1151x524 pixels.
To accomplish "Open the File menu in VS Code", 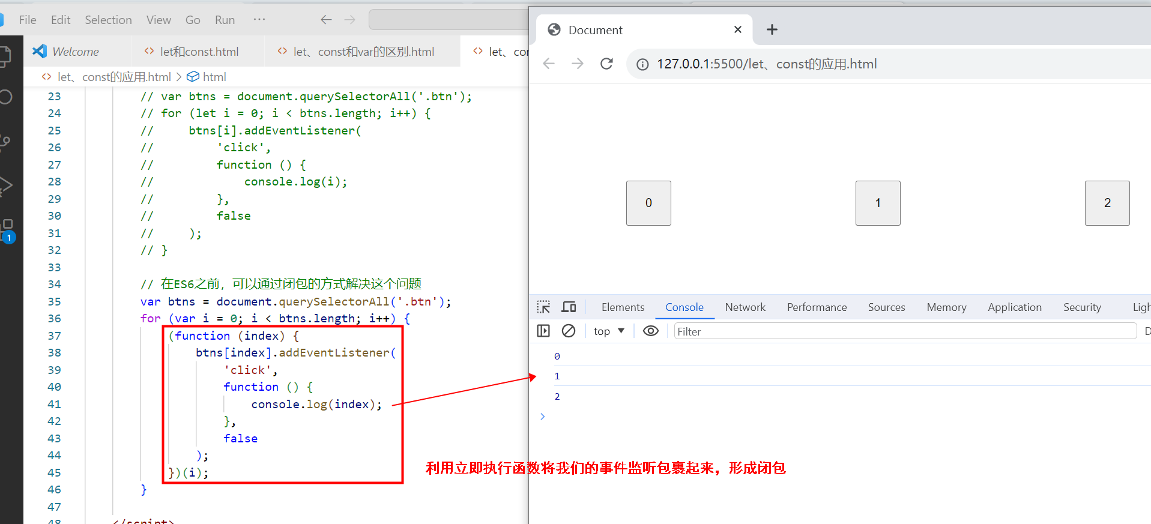I will click(28, 20).
